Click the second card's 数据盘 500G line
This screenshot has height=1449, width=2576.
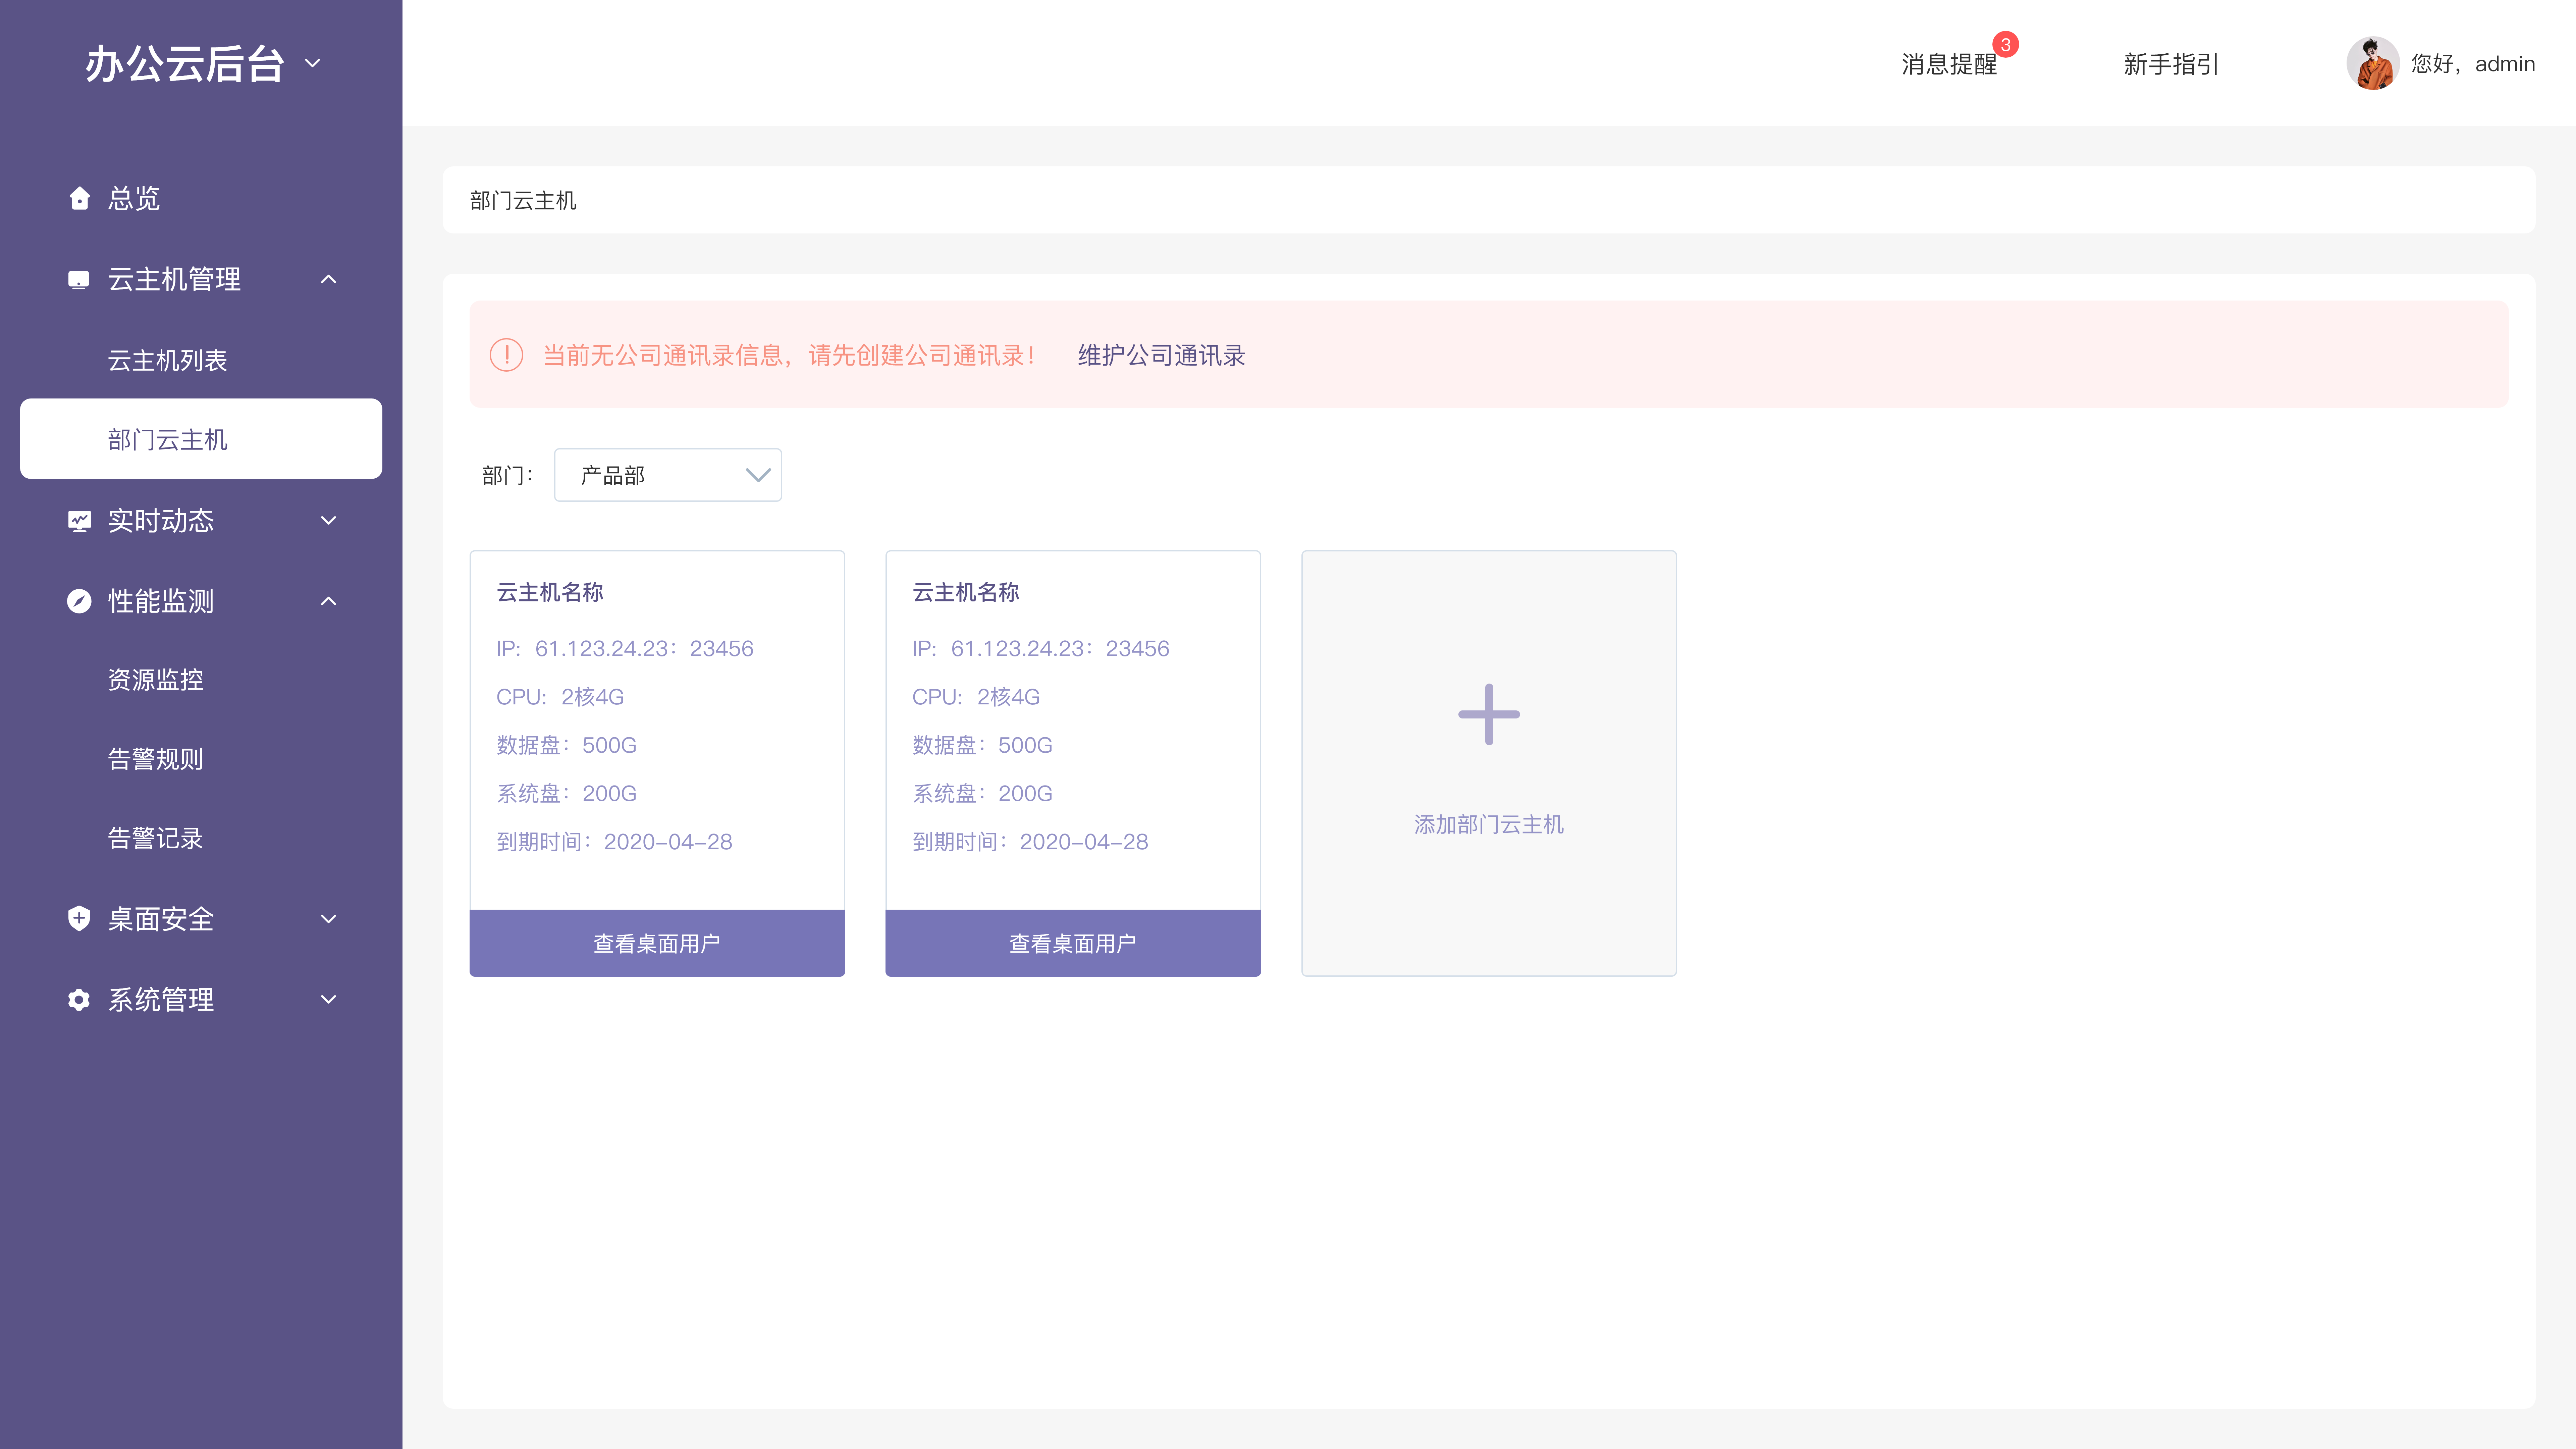pyautogui.click(x=982, y=745)
